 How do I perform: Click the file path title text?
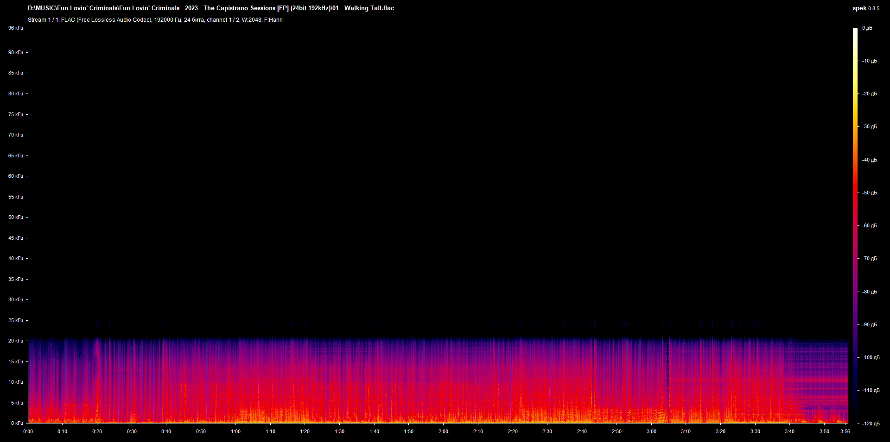[211, 8]
